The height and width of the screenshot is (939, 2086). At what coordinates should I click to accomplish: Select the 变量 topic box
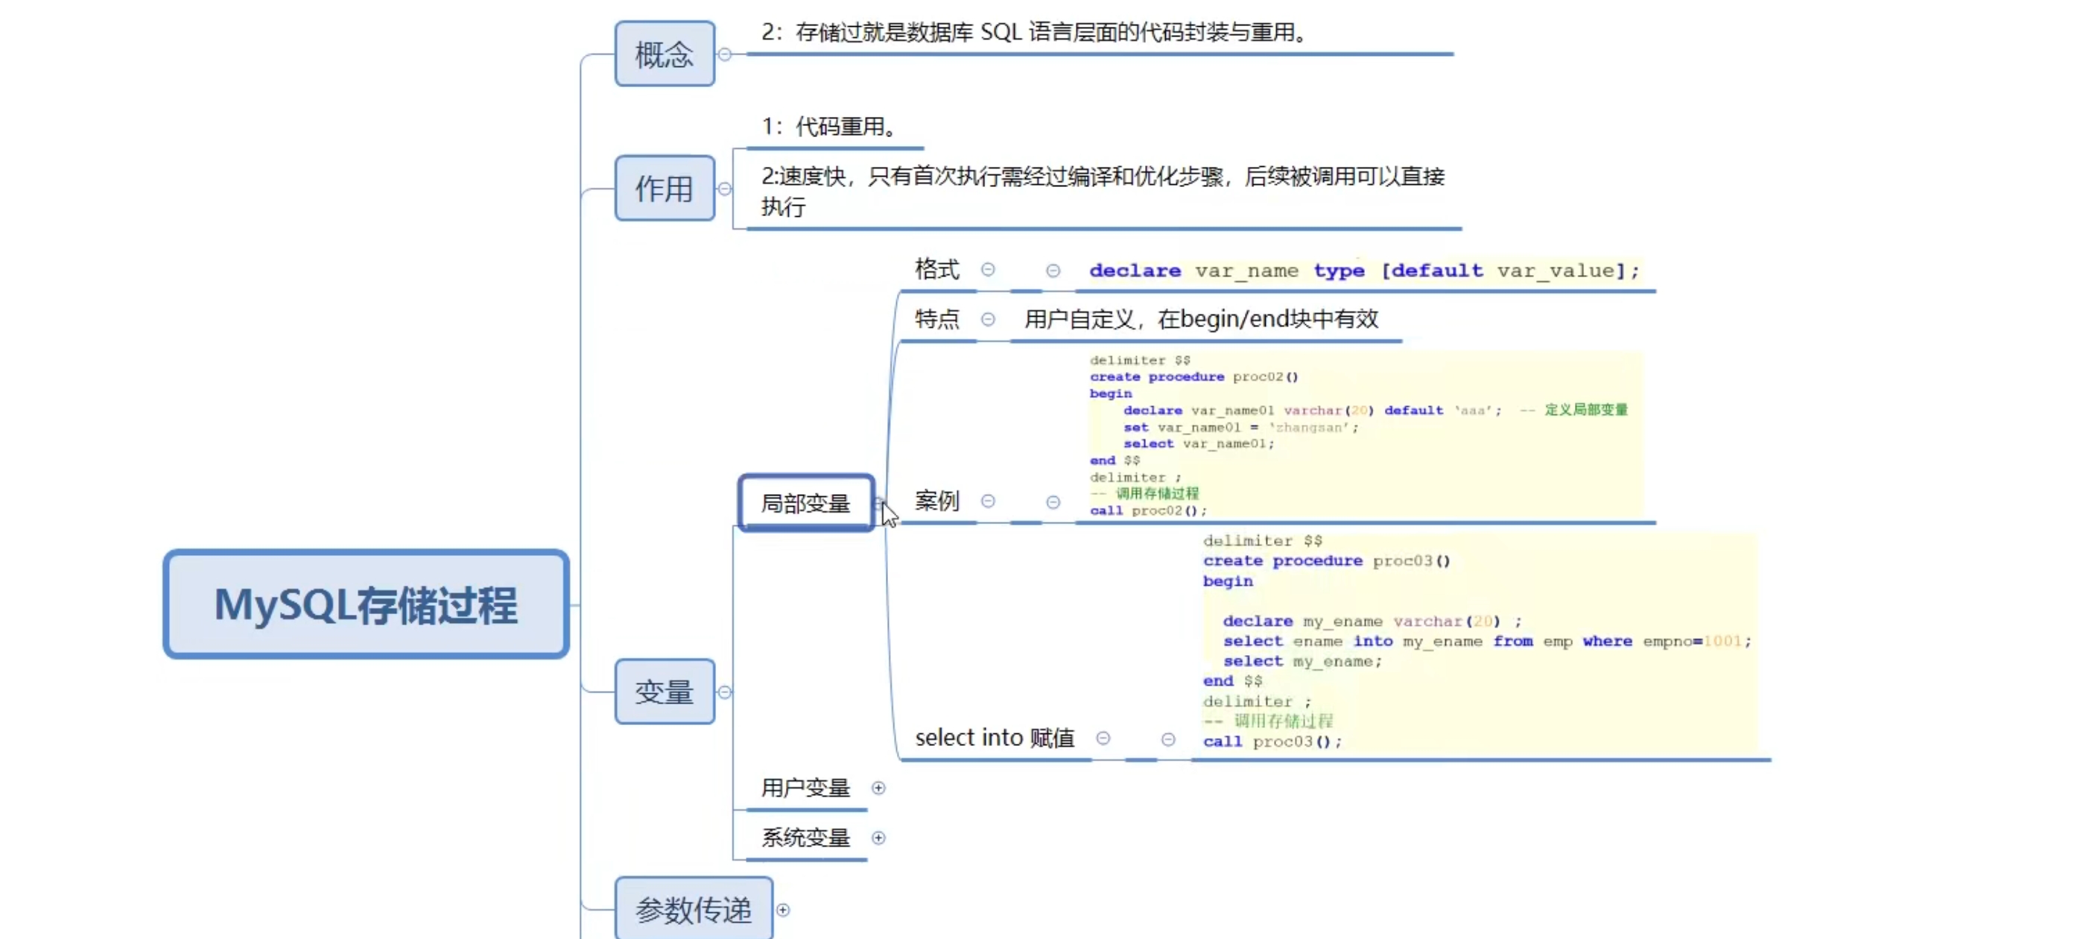[x=664, y=692]
